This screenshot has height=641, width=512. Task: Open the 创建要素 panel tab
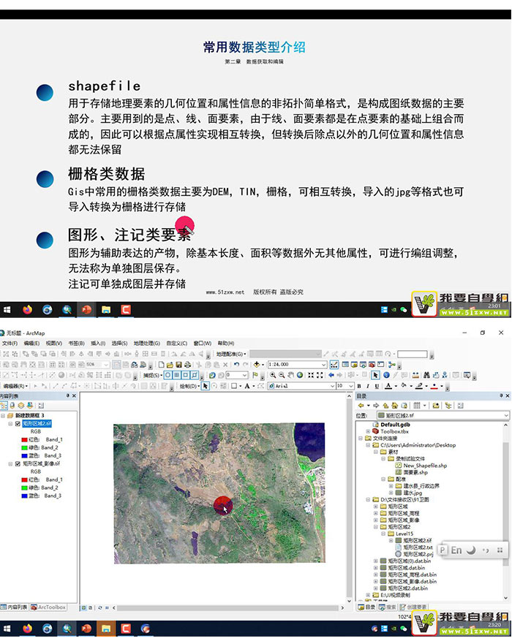coord(413,607)
